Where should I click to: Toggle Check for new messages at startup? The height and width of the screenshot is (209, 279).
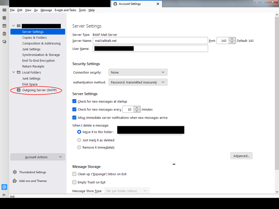click(74, 101)
